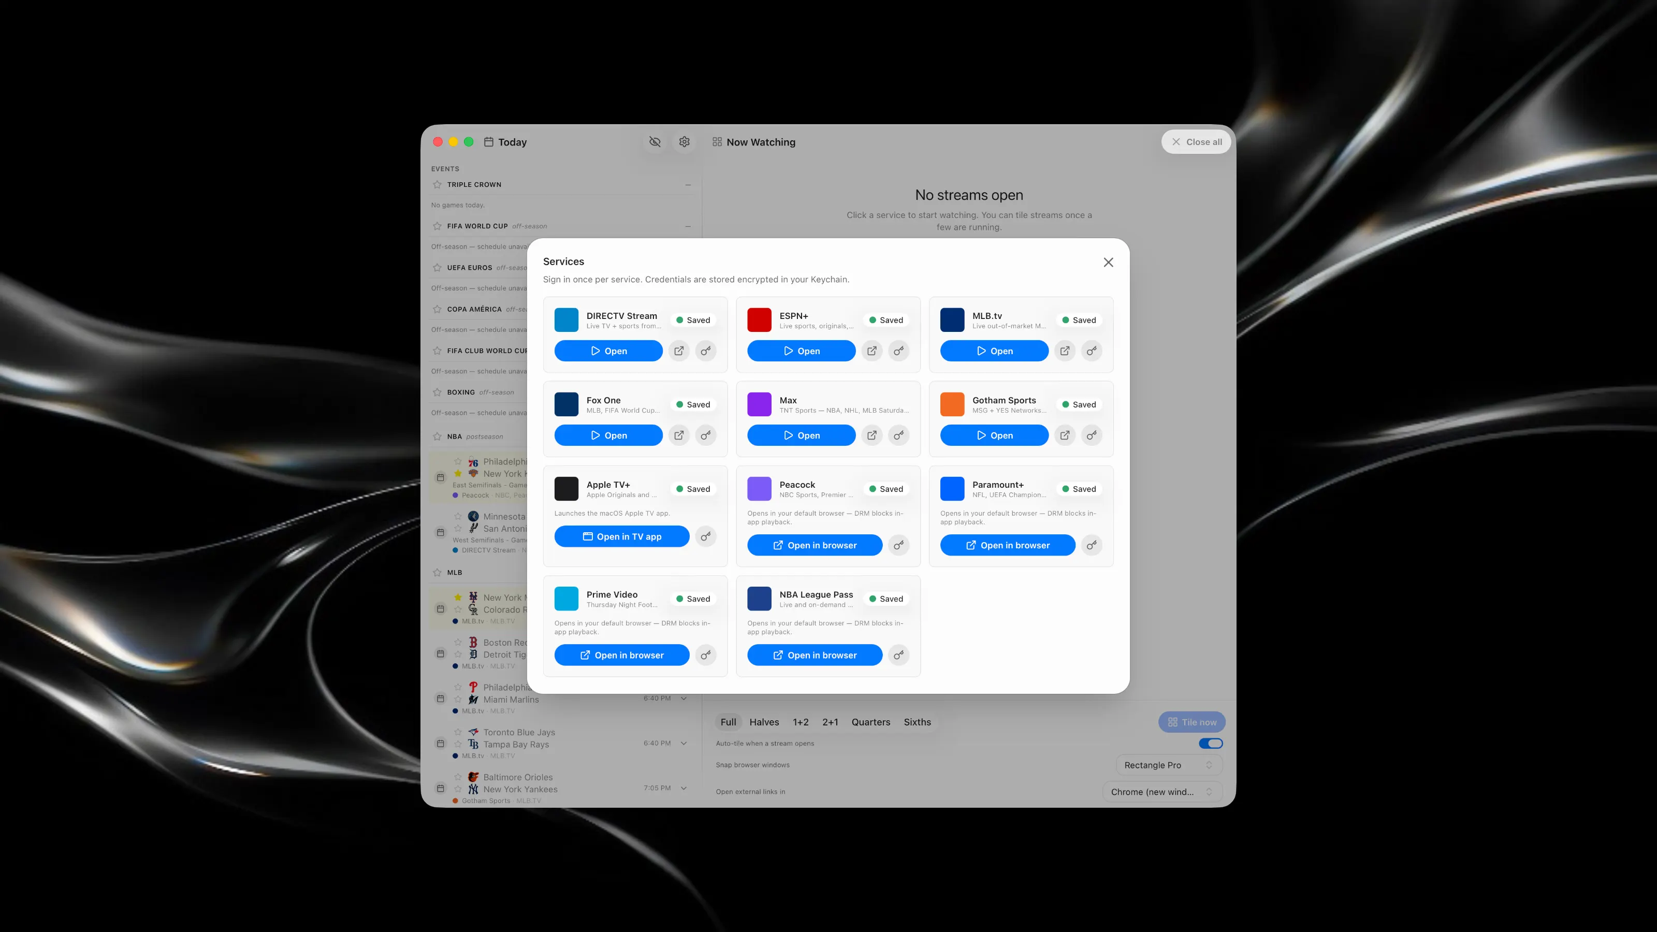Click Apple TV+ key credentials icon

(706, 536)
